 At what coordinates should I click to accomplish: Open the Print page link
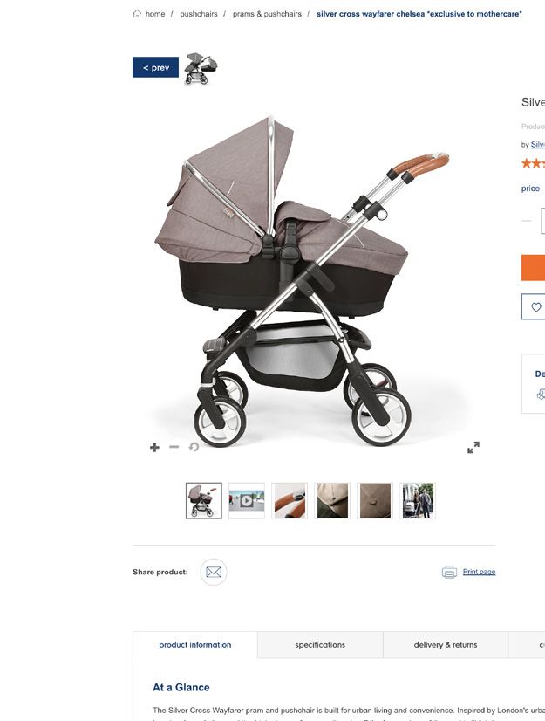tap(479, 572)
